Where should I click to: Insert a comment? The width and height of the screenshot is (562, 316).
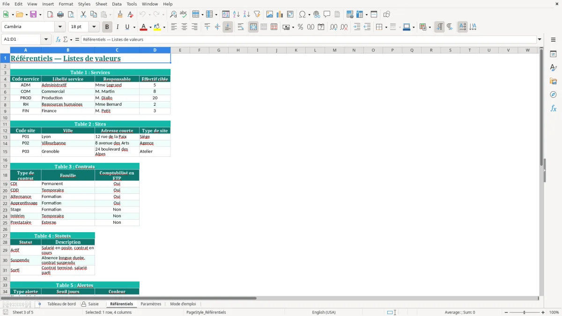pyautogui.click(x=327, y=15)
